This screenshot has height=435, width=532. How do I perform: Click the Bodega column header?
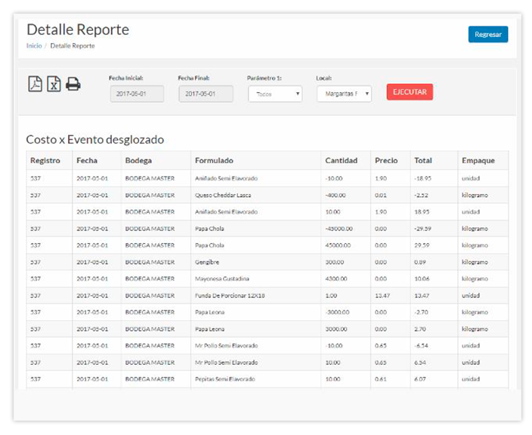(x=139, y=161)
